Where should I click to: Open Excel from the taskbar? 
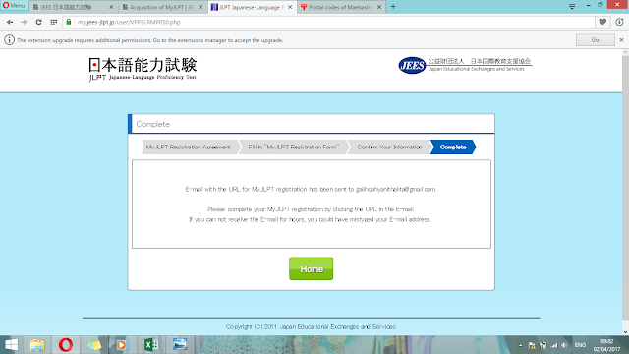click(151, 345)
